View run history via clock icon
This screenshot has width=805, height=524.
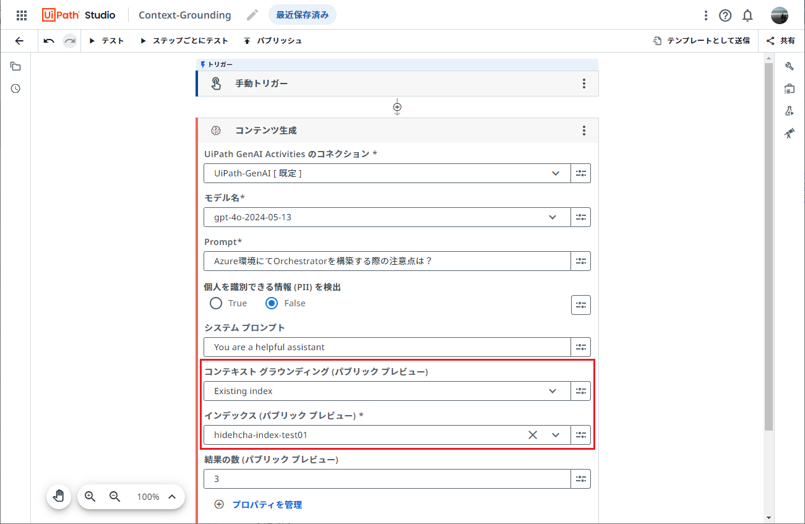click(x=15, y=88)
